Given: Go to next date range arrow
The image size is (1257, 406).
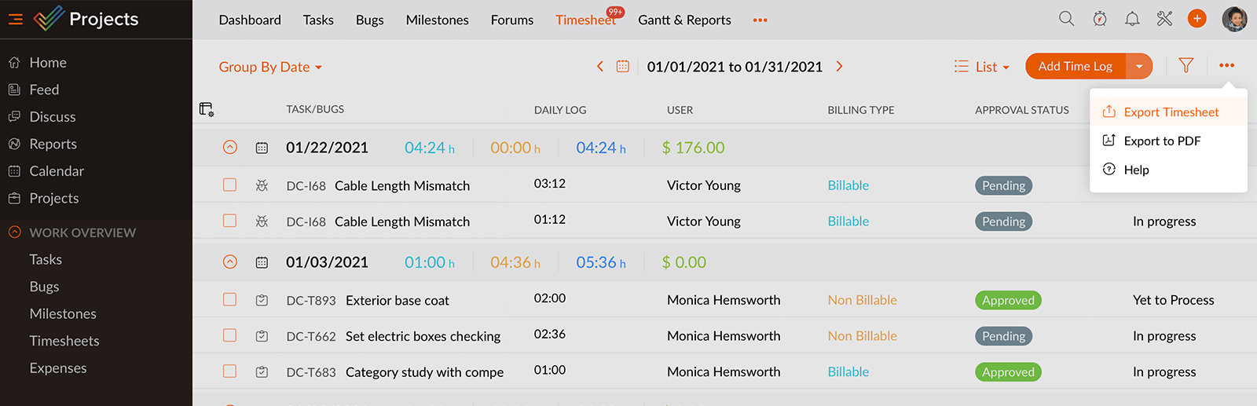Looking at the screenshot, I should 839,67.
